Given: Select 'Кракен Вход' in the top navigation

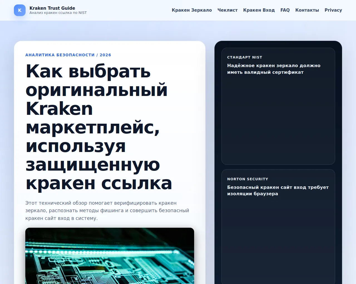Looking at the screenshot, I should coord(259,10).
